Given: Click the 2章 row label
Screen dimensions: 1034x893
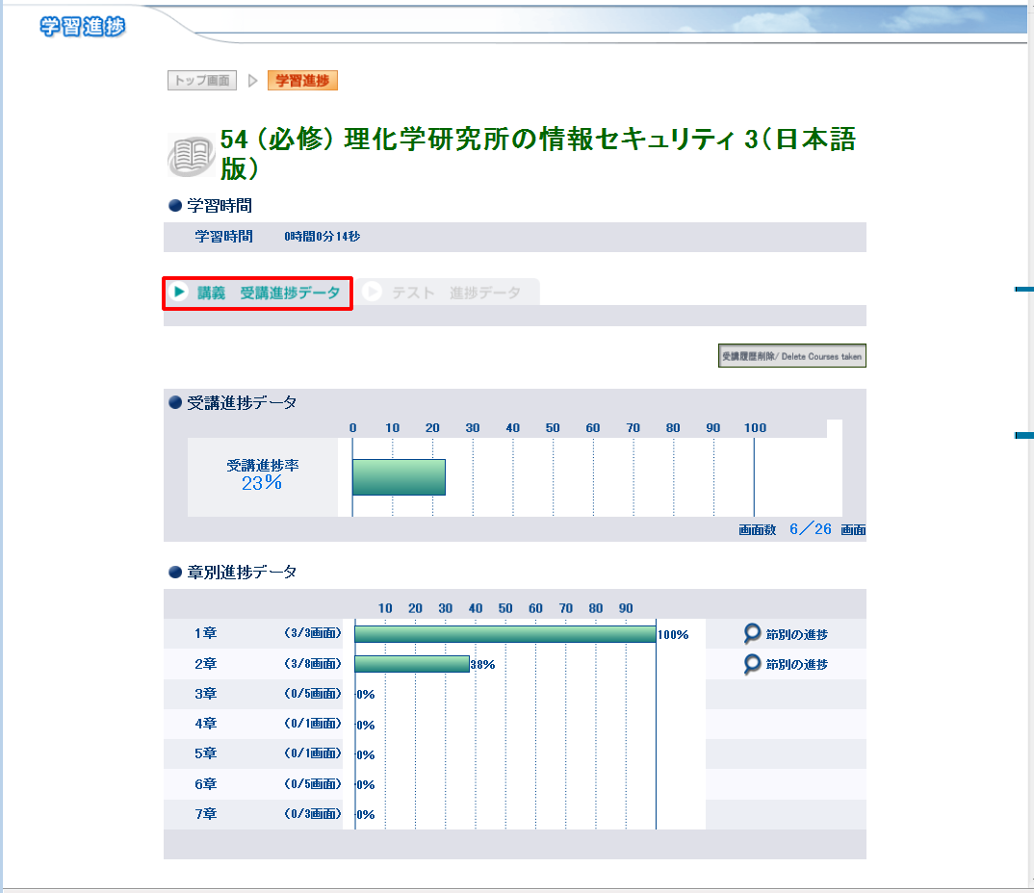Looking at the screenshot, I should coord(206,664).
